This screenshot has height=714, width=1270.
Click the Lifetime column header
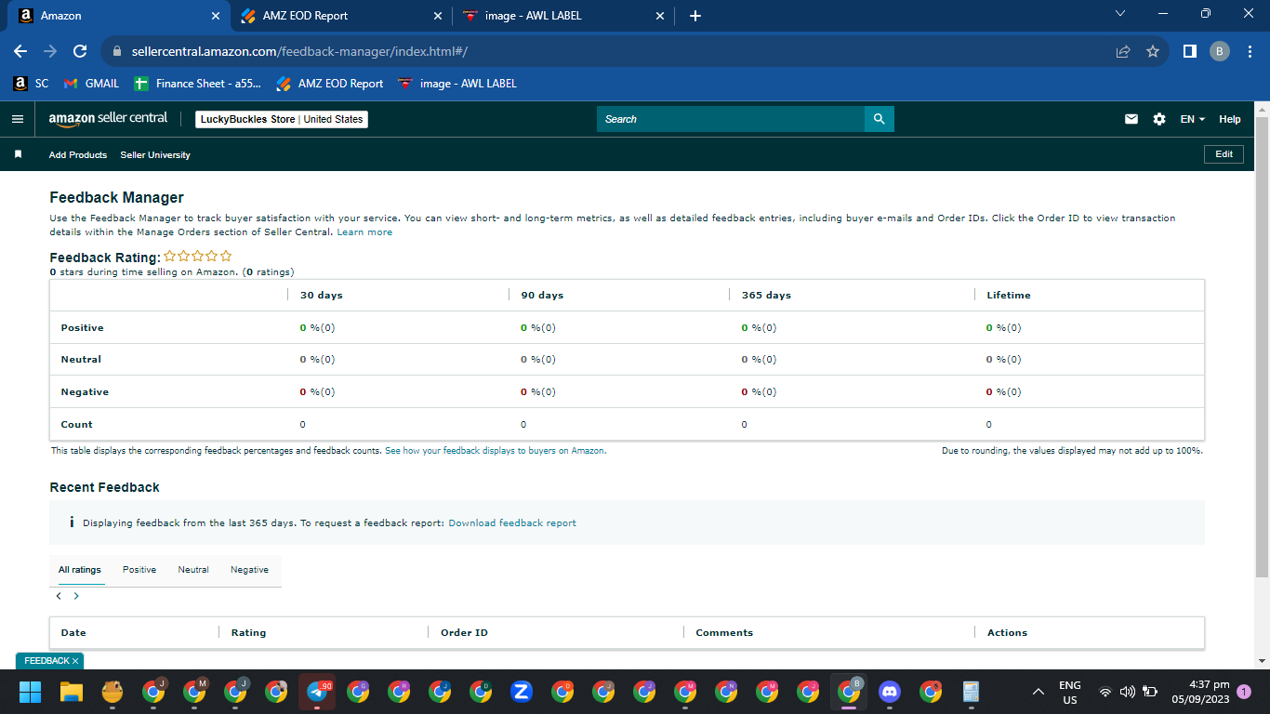1009,296
